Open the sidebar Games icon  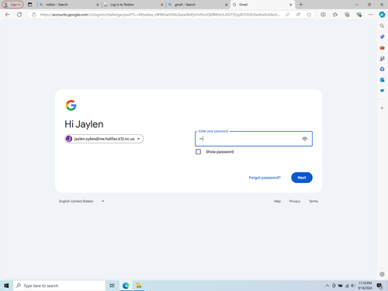382,58
